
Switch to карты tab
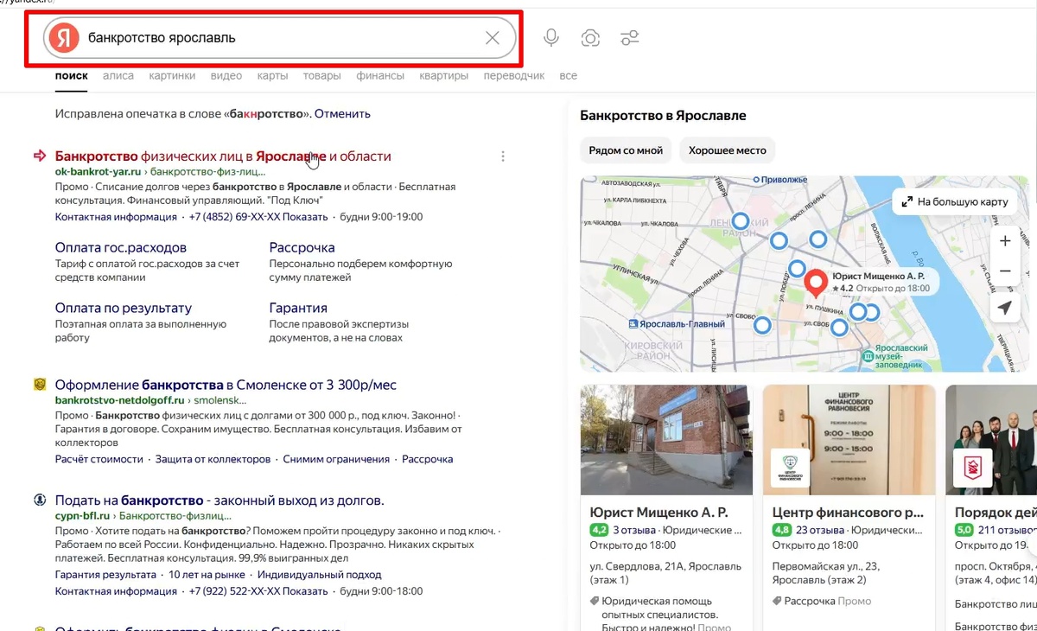[x=272, y=76]
